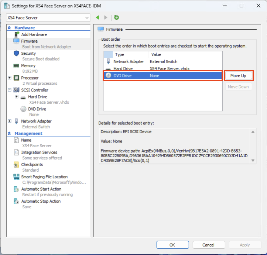Click 'External Switch' under Network Adapter tree
267x255 pixels.
coord(36,127)
